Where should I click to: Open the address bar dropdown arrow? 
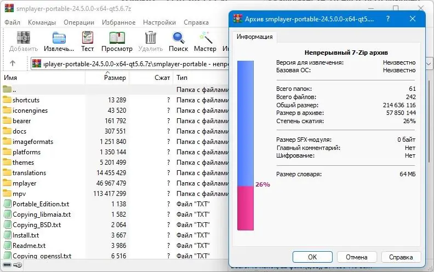429,64
